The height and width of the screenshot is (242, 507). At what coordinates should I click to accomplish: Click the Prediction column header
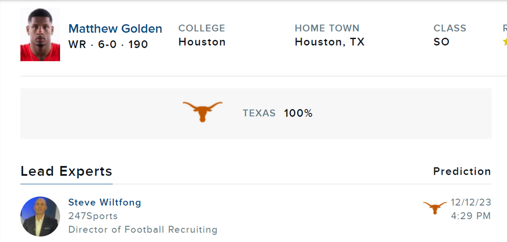(462, 172)
